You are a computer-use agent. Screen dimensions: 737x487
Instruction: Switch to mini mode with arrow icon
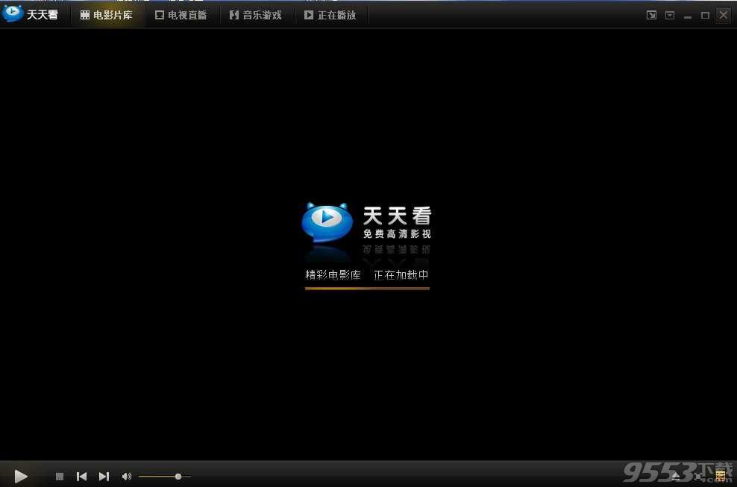click(x=651, y=15)
